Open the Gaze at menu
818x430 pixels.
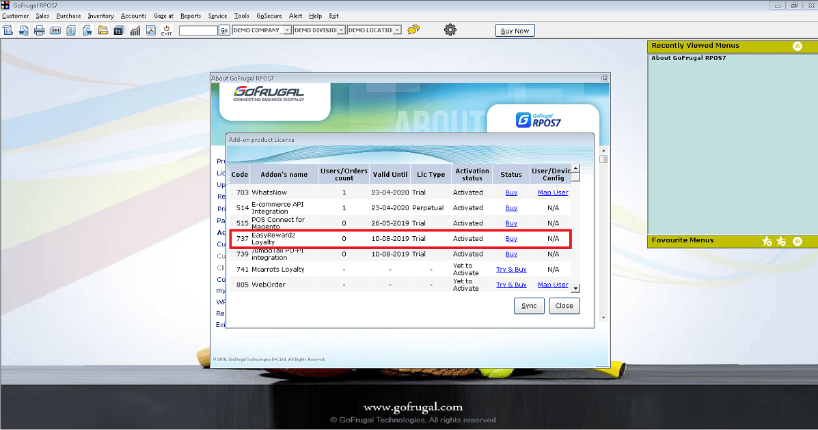coord(163,16)
